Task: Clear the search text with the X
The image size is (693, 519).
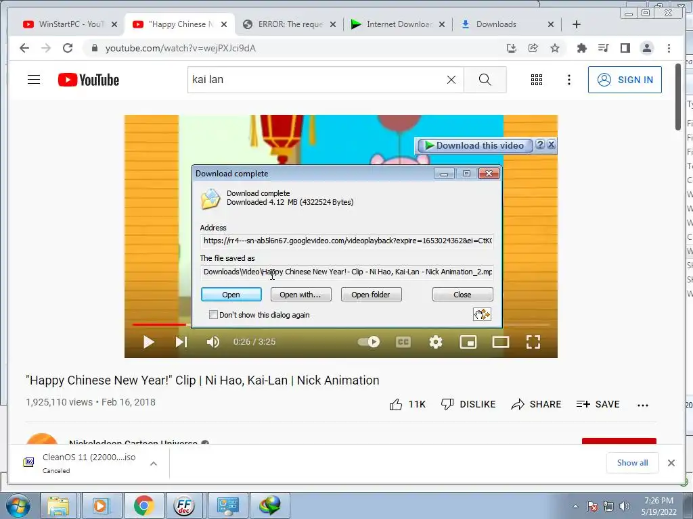Action: 451,80
